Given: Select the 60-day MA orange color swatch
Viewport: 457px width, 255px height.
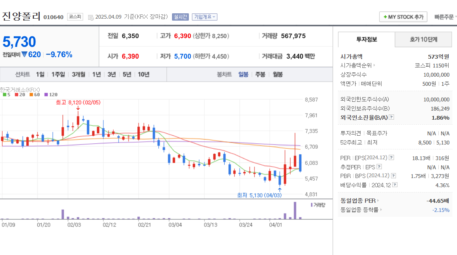Looking at the screenshot, I should 31,94.
